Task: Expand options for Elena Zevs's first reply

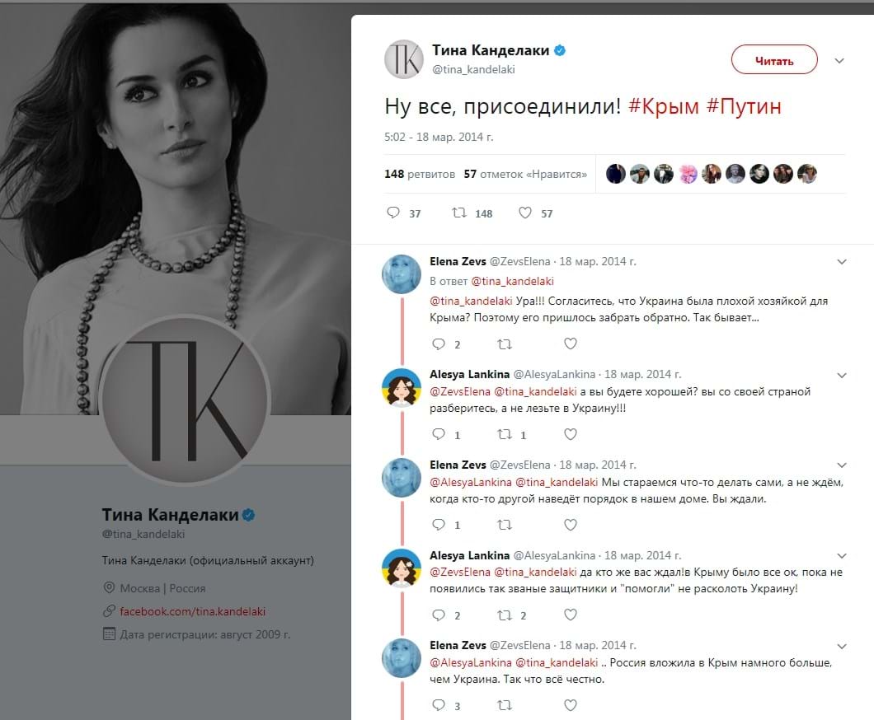Action: tap(842, 262)
